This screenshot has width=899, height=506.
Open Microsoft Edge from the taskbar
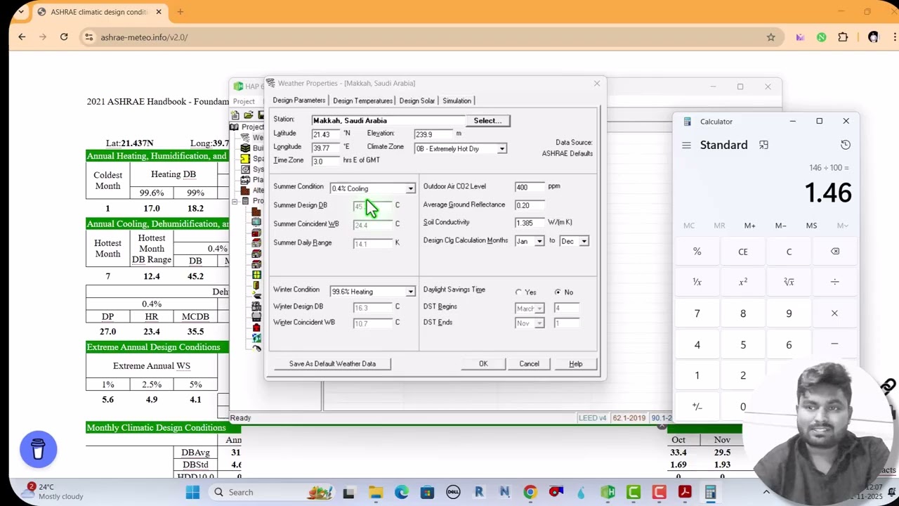tap(401, 492)
